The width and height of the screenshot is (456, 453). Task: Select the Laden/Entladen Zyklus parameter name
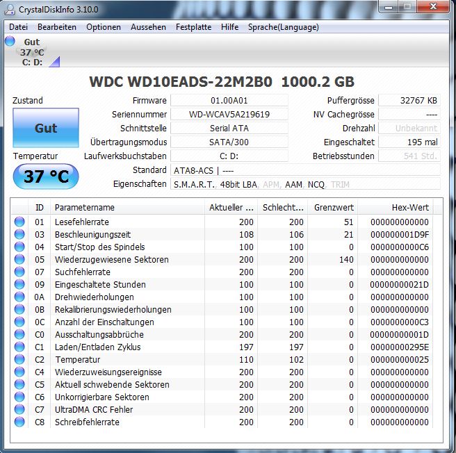pos(98,347)
